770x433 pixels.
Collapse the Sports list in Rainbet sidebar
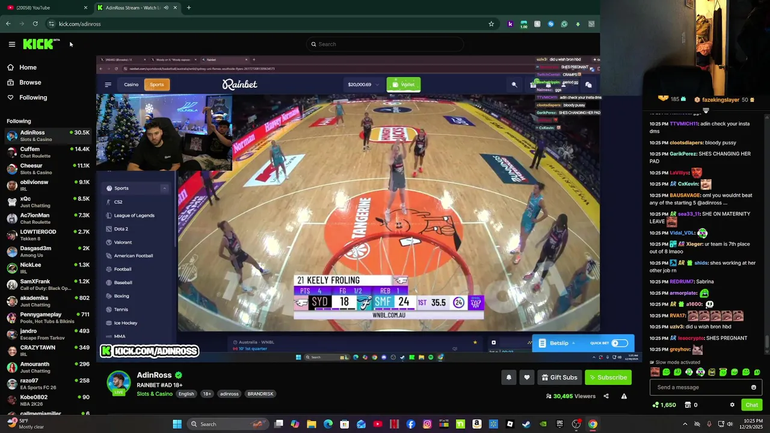pos(164,188)
